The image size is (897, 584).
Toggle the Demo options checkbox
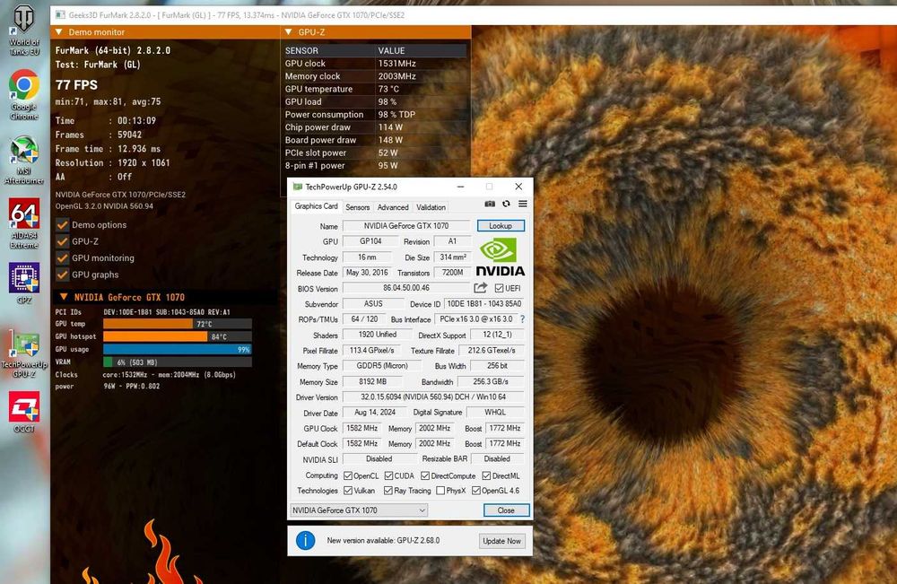63,225
